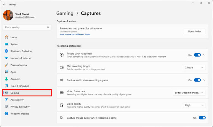Click the back arrow in title bar
The image size is (213, 127).
coord(4,4)
